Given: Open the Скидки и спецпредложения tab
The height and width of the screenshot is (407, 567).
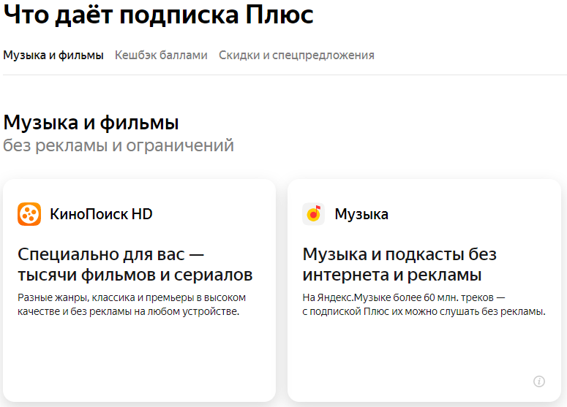Looking at the screenshot, I should click(296, 56).
